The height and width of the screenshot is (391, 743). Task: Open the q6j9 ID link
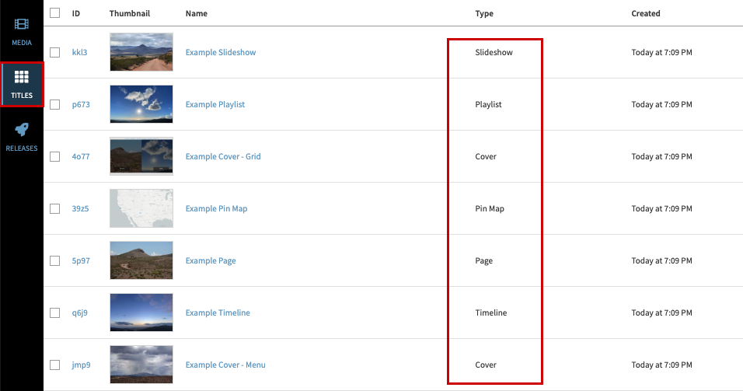[x=79, y=312]
